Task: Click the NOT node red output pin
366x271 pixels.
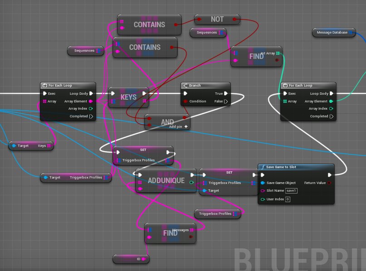Action: pos(234,19)
